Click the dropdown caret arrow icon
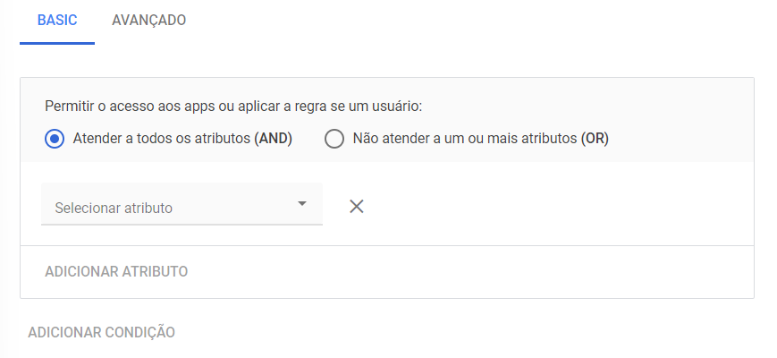Viewport: 777px width, 358px height. tap(302, 203)
